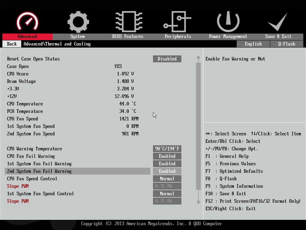
Task: Go to the Power Management tab
Action: (x=228, y=37)
